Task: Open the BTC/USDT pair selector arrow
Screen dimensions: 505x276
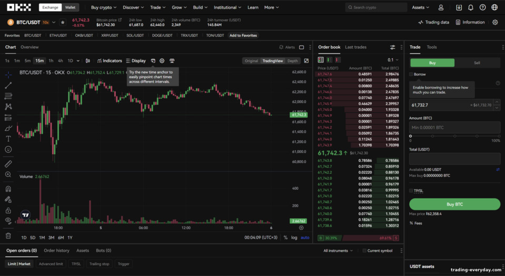Action: [54, 22]
